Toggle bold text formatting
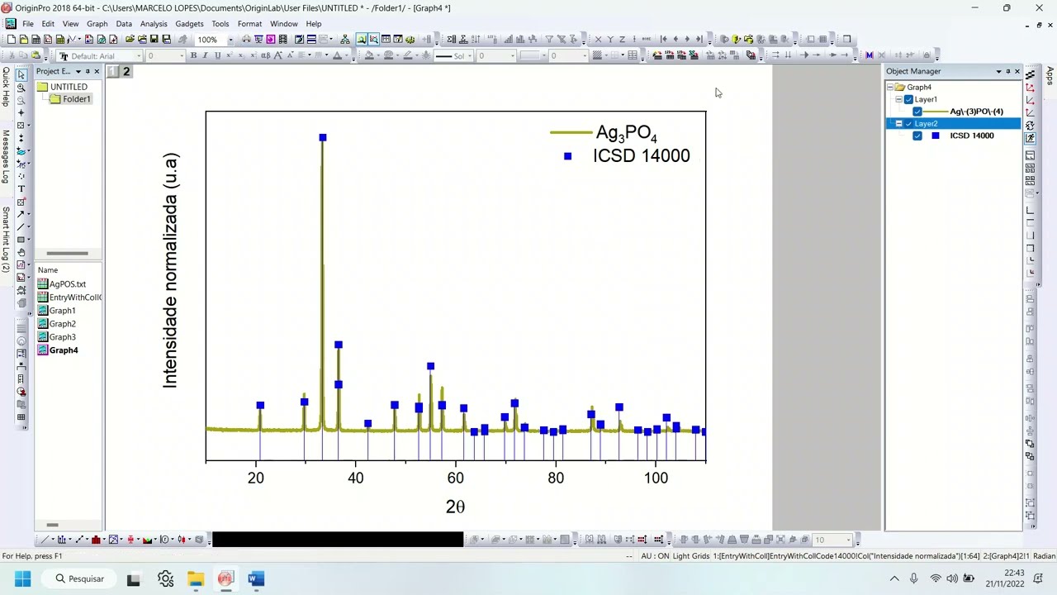Screen dimensions: 1057x595 [193, 55]
